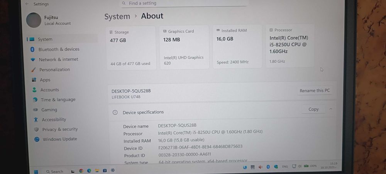Select System in the sidebar
Image resolution: width=386 pixels, height=174 pixels.
pos(62,39)
